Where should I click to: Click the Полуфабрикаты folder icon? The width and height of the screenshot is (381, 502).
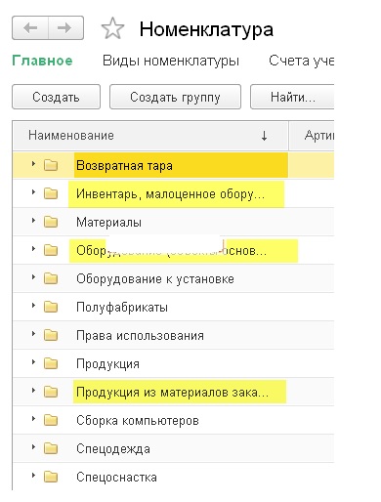coord(51,307)
